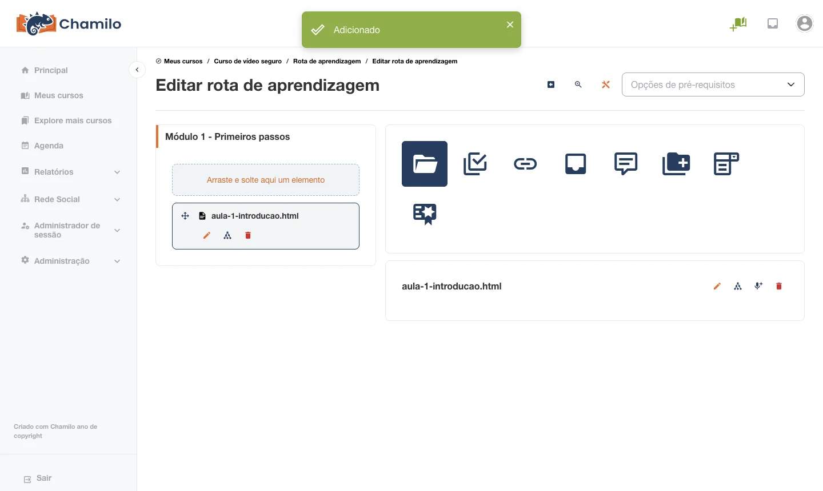Collapse the sidebar with chevron button
The height and width of the screenshot is (491, 823).
[x=137, y=70]
